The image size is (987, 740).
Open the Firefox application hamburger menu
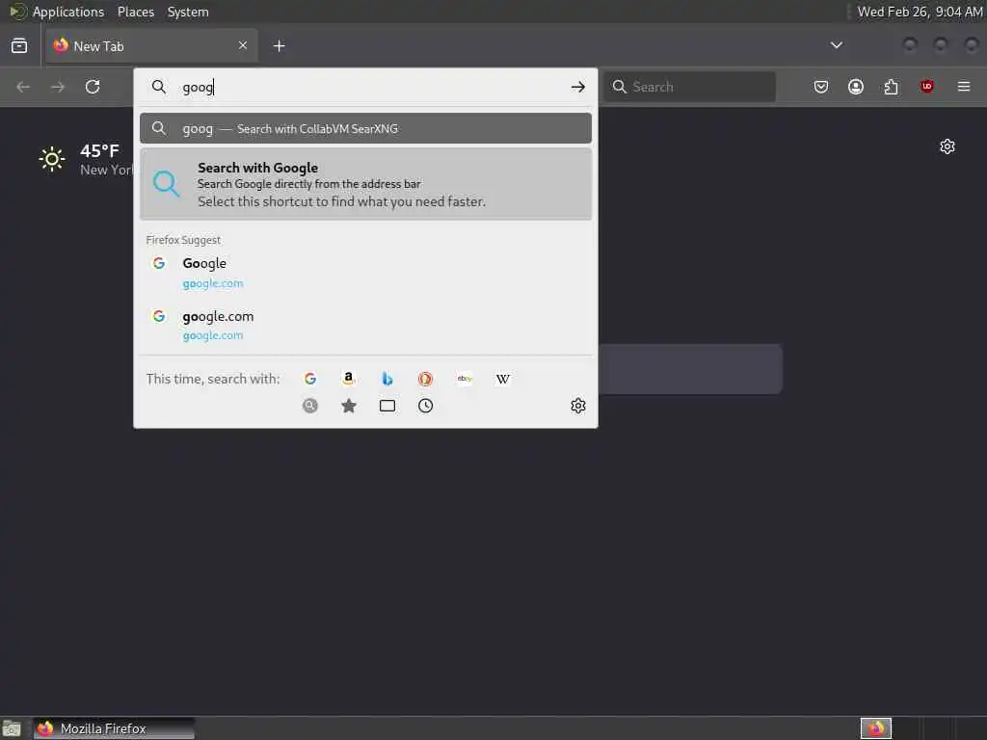click(964, 87)
